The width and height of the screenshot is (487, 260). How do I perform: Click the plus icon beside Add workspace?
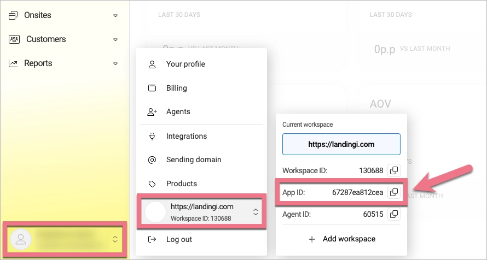[x=312, y=239]
